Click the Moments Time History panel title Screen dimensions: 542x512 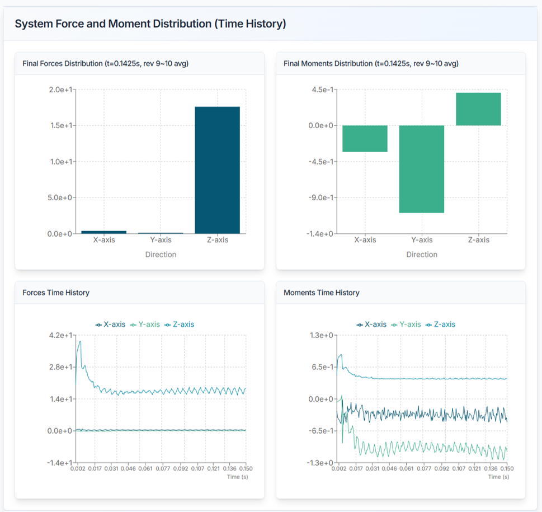322,293
